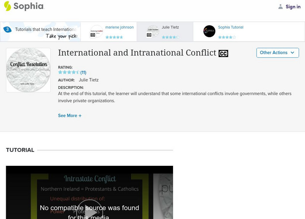
Task: Click the star rating under Sophia Tutorial
Action: (226, 37)
